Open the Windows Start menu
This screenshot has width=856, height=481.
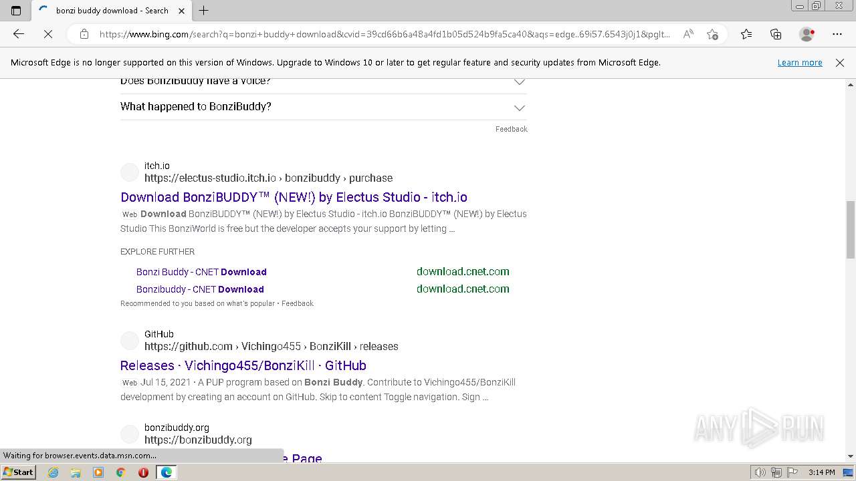[x=18, y=472]
